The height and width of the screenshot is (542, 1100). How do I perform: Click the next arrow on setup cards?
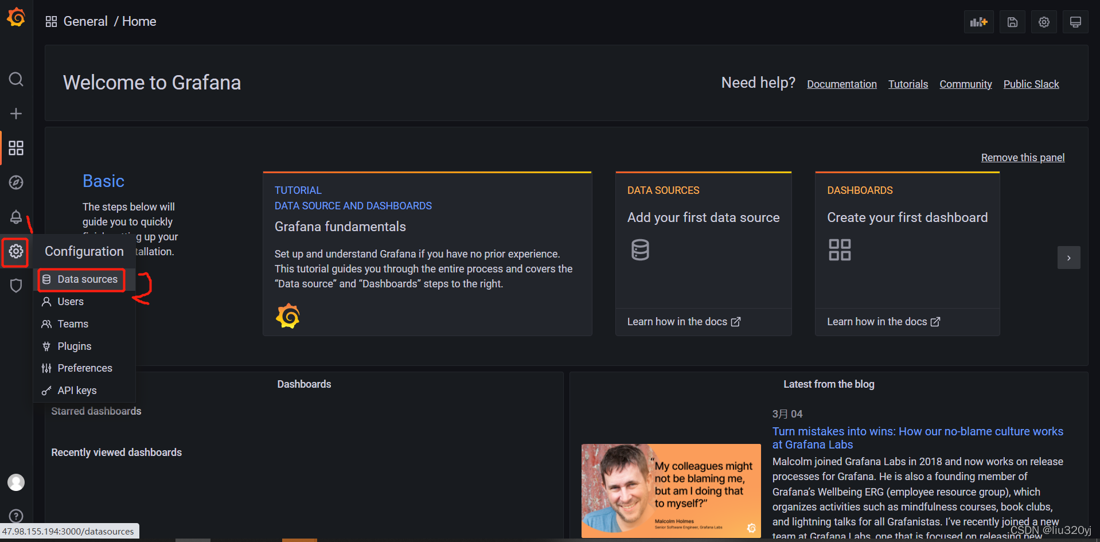pyautogui.click(x=1068, y=258)
